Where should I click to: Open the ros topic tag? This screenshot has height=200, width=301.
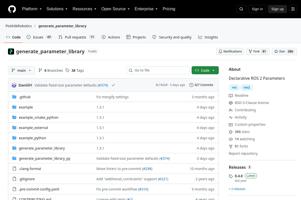(234, 87)
